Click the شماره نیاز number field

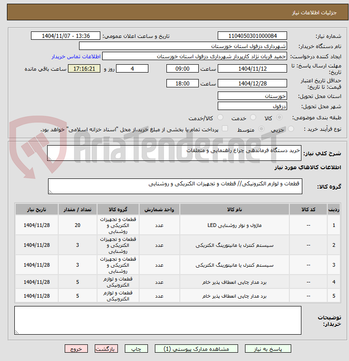pos(252,36)
